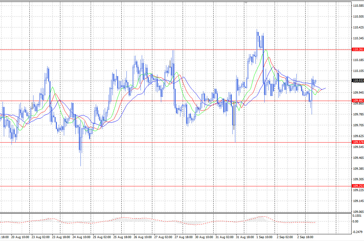The image size is (364, 241).
Task: Click the 109.385 price scale value
Action: 358,168
